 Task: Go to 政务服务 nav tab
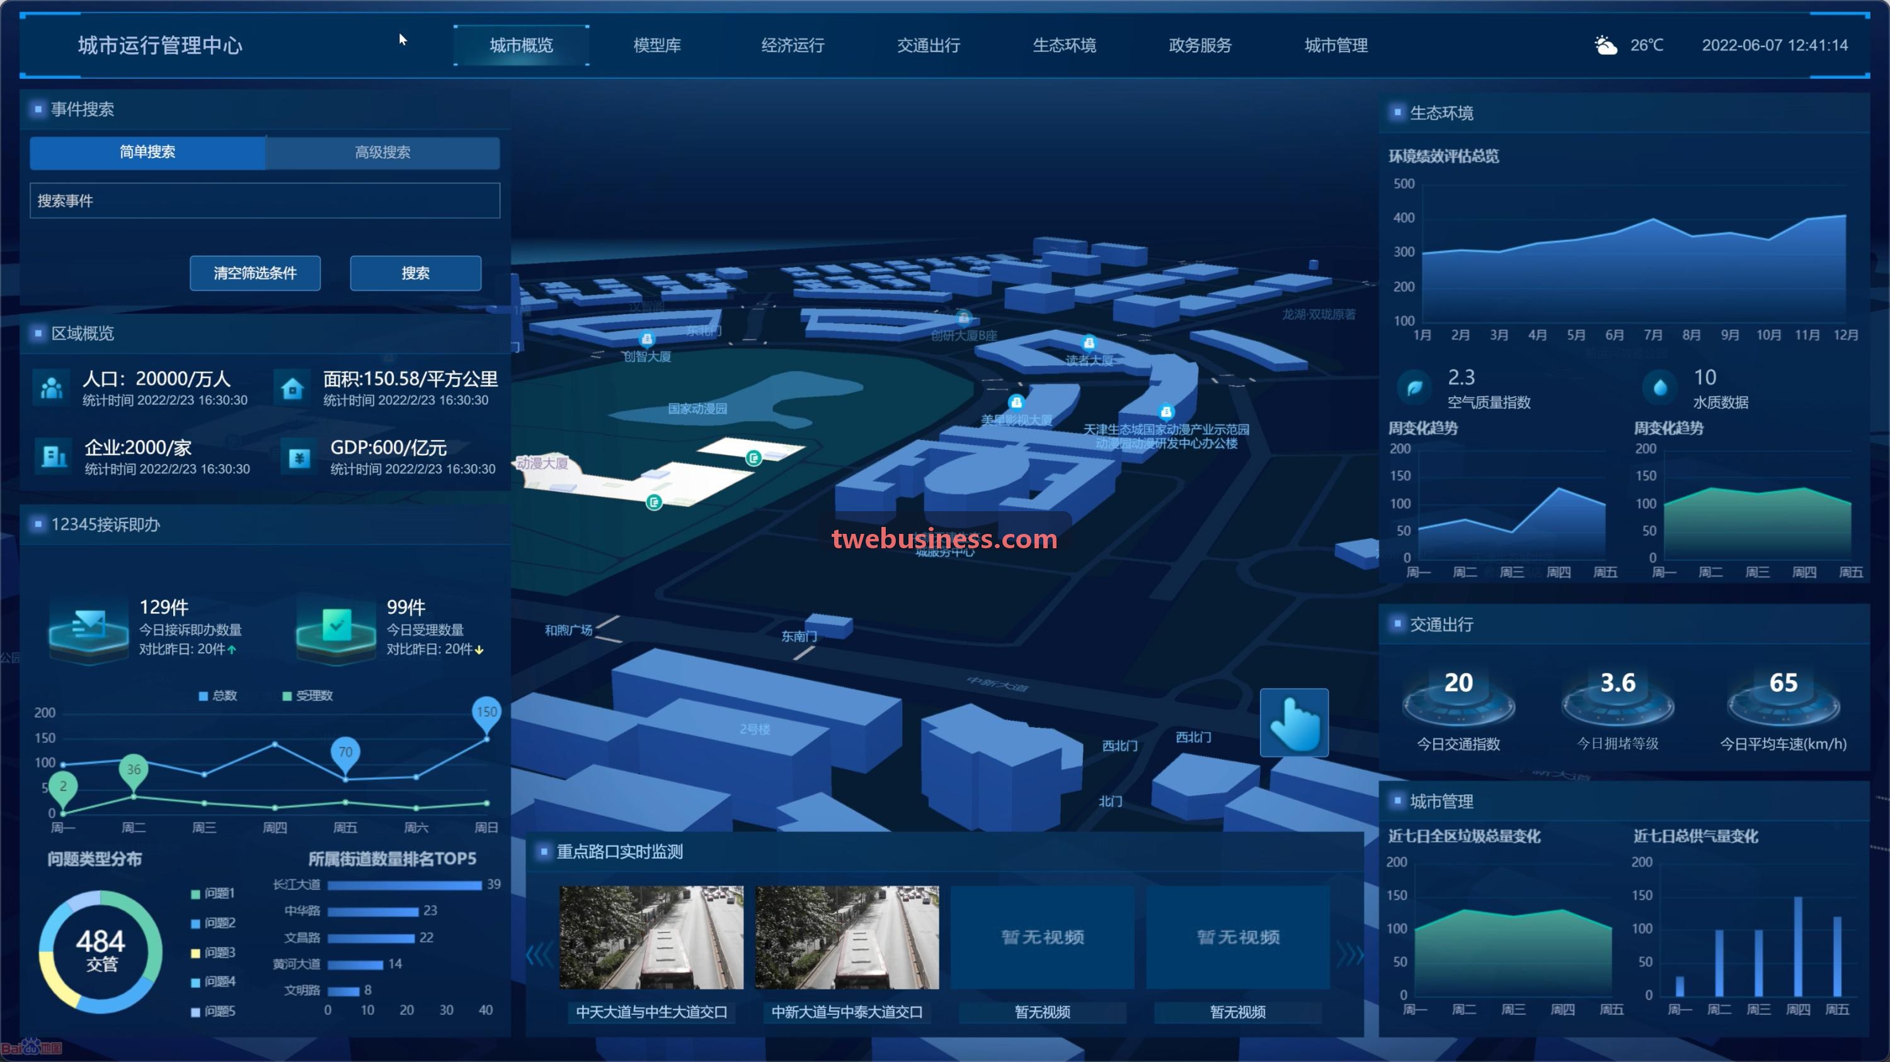click(1200, 45)
